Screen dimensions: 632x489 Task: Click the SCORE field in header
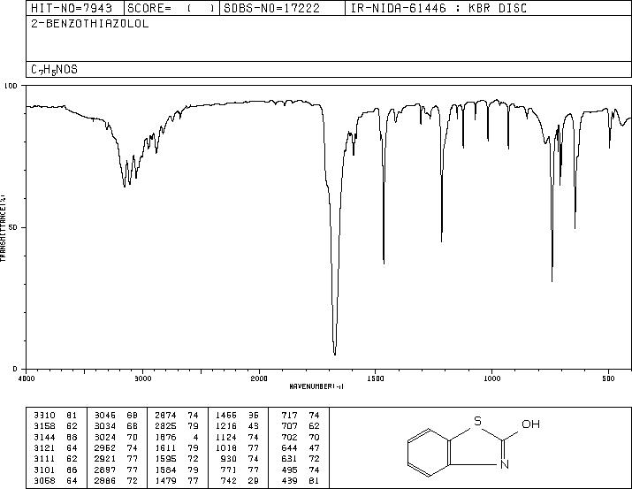(171, 9)
